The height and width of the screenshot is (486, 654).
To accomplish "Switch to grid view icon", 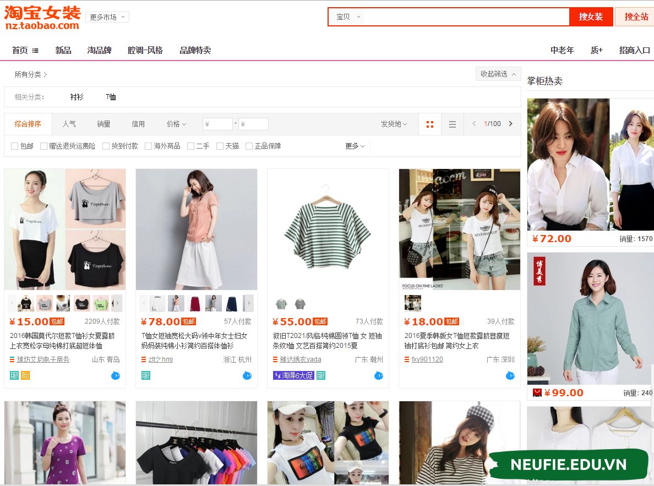I will 429,124.
